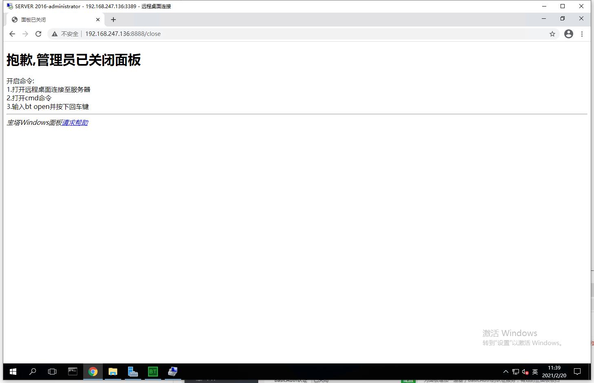
Task: Click the heading 抱歉,管理员已关闭面板
Action: 74,60
